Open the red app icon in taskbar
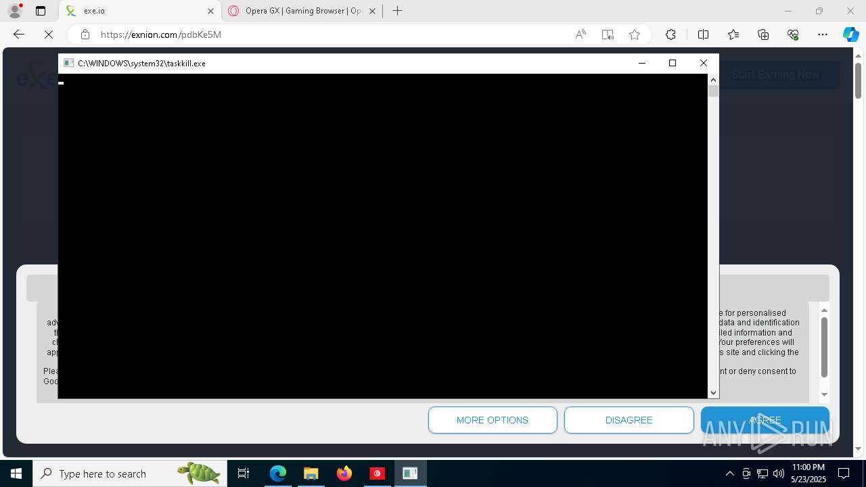Image resolution: width=866 pixels, height=487 pixels. click(378, 473)
